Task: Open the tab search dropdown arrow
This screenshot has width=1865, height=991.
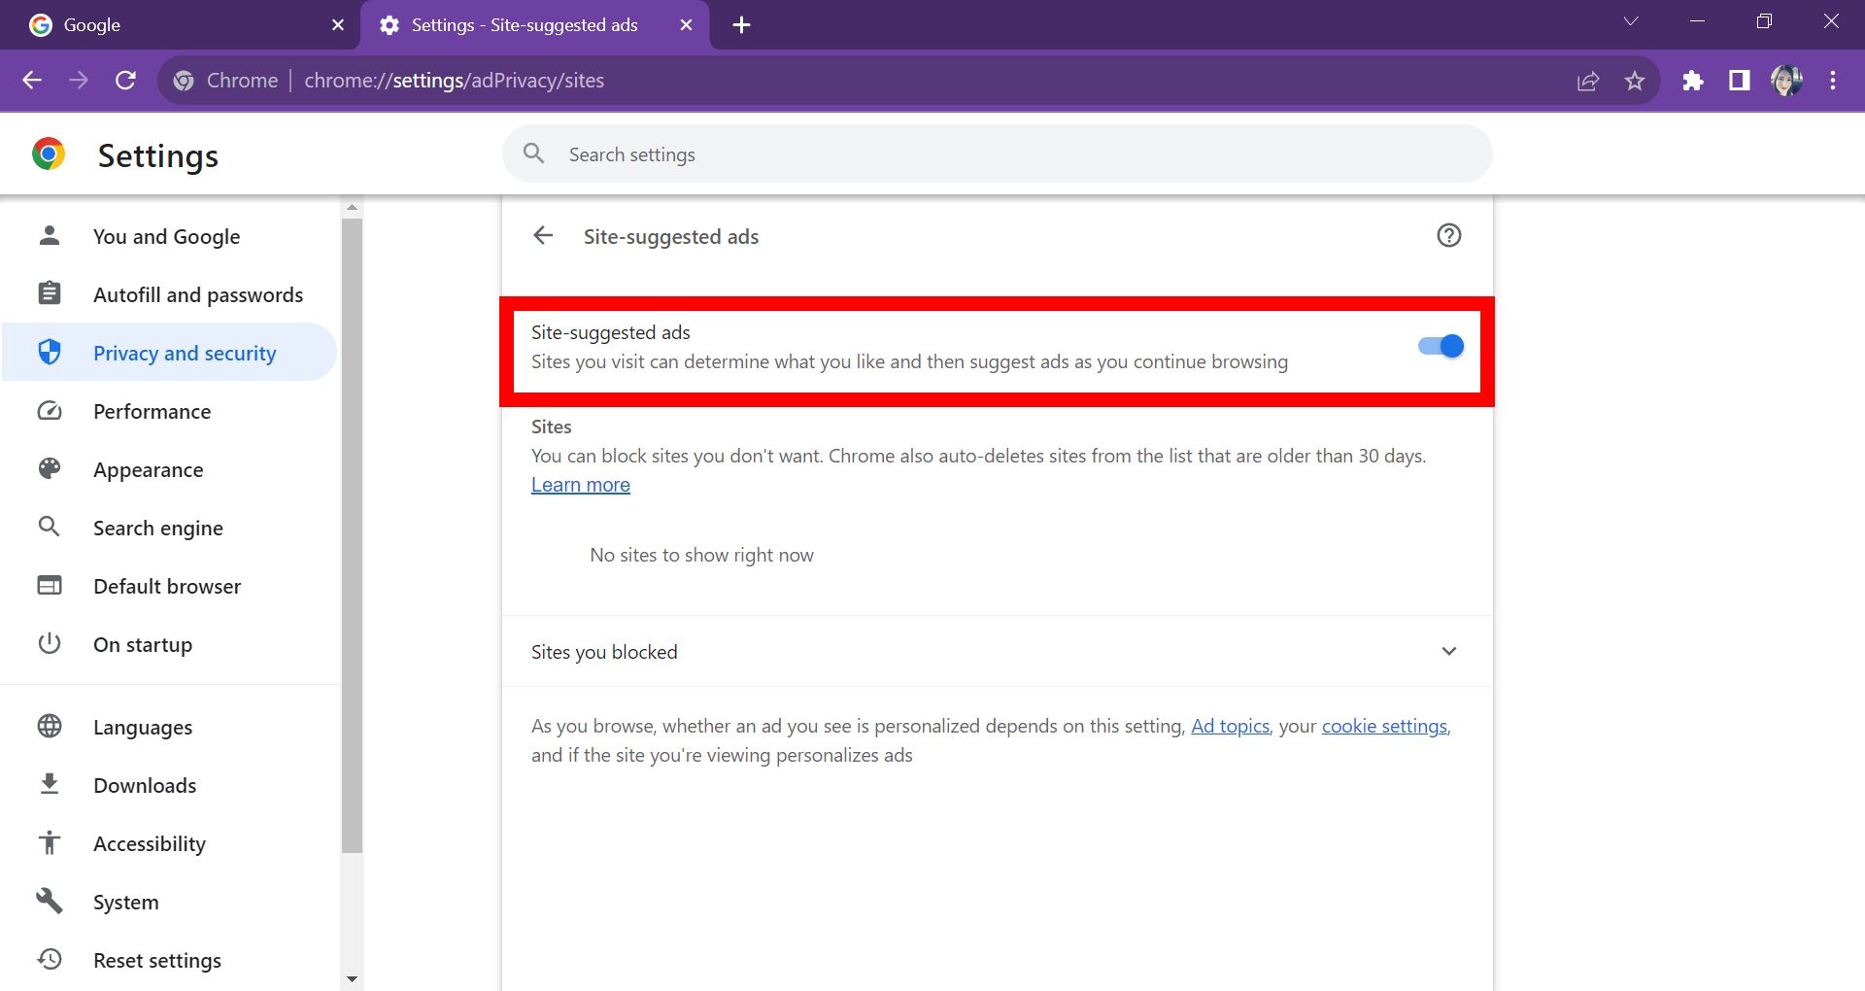Action: point(1631,21)
